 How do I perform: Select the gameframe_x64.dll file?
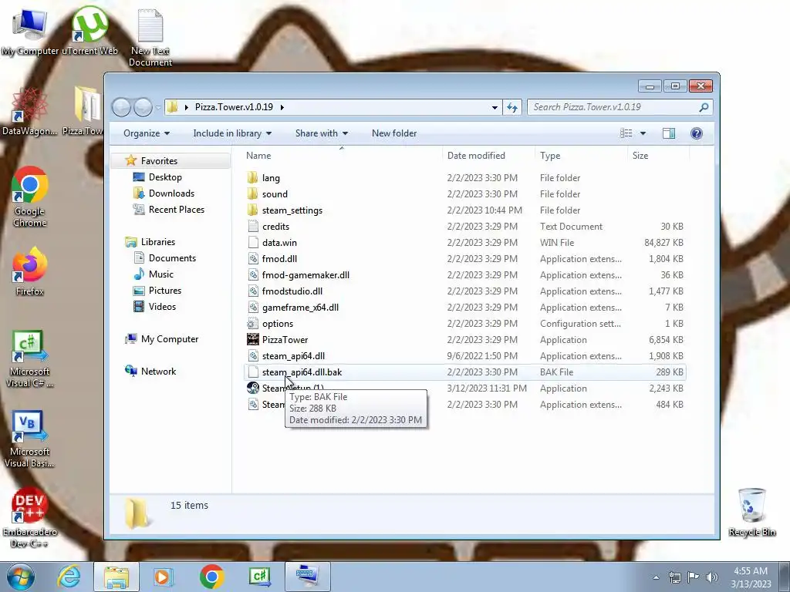coord(300,307)
